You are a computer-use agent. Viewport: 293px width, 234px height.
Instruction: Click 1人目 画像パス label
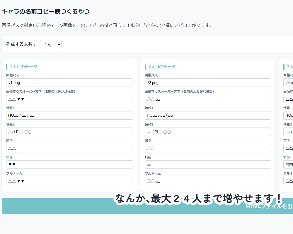point(13,75)
